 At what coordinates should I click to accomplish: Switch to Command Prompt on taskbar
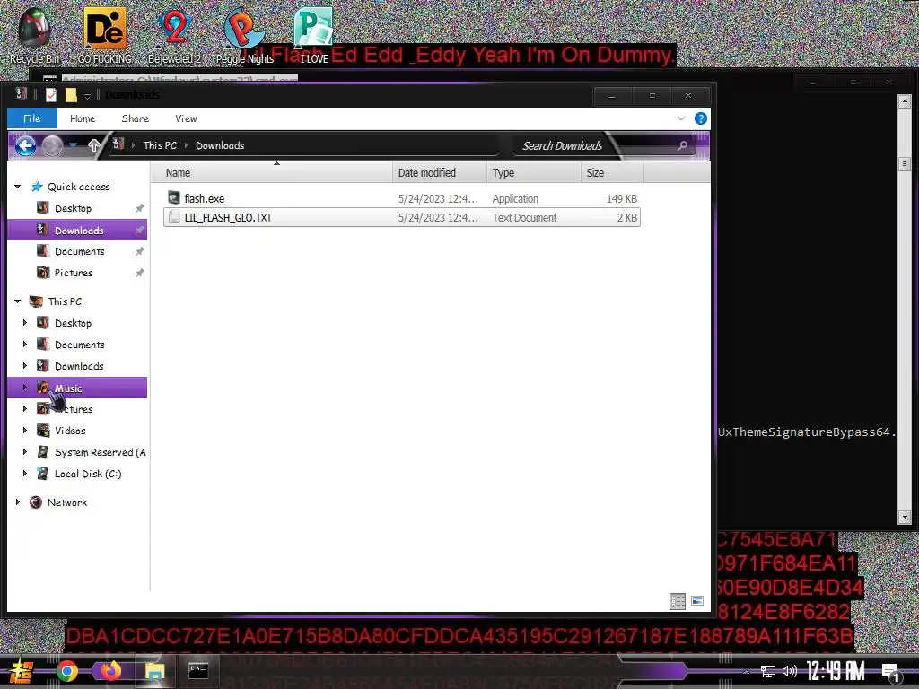pos(198,671)
